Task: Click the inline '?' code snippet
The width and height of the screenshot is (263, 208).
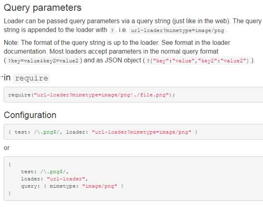Action: click(x=112, y=31)
